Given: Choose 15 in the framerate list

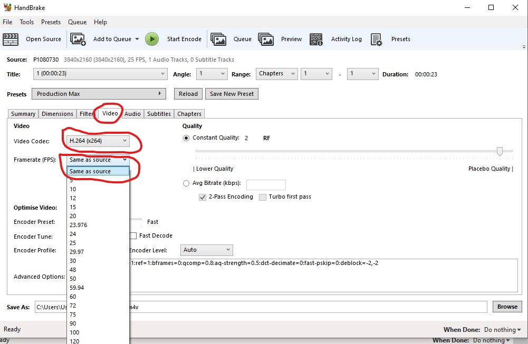Looking at the screenshot, I should 98,207.
